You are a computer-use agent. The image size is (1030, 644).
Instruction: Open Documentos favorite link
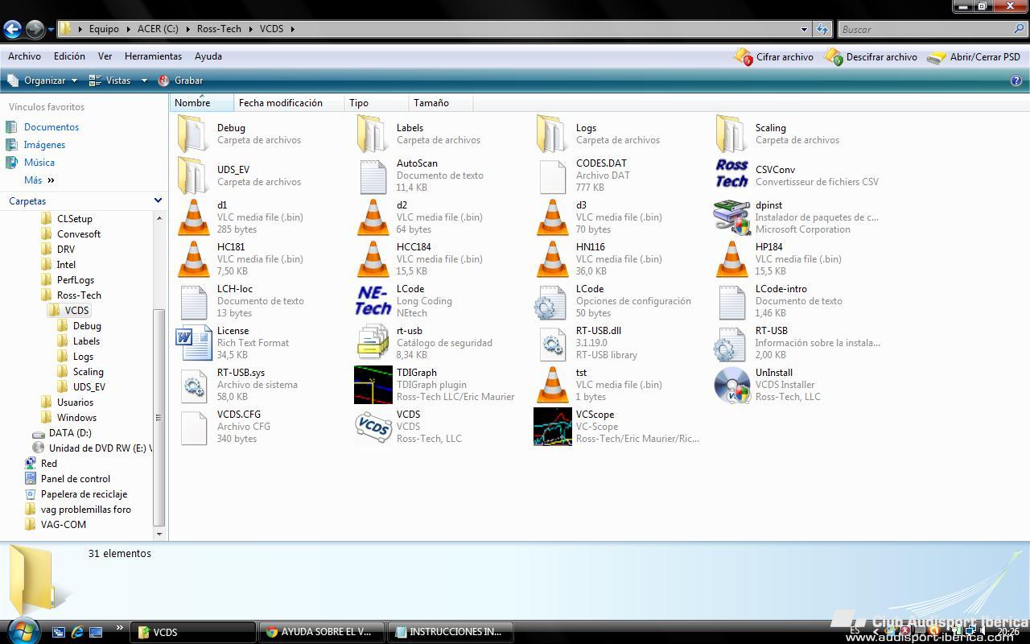tap(51, 127)
